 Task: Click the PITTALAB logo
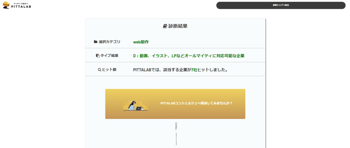coord(17,5)
